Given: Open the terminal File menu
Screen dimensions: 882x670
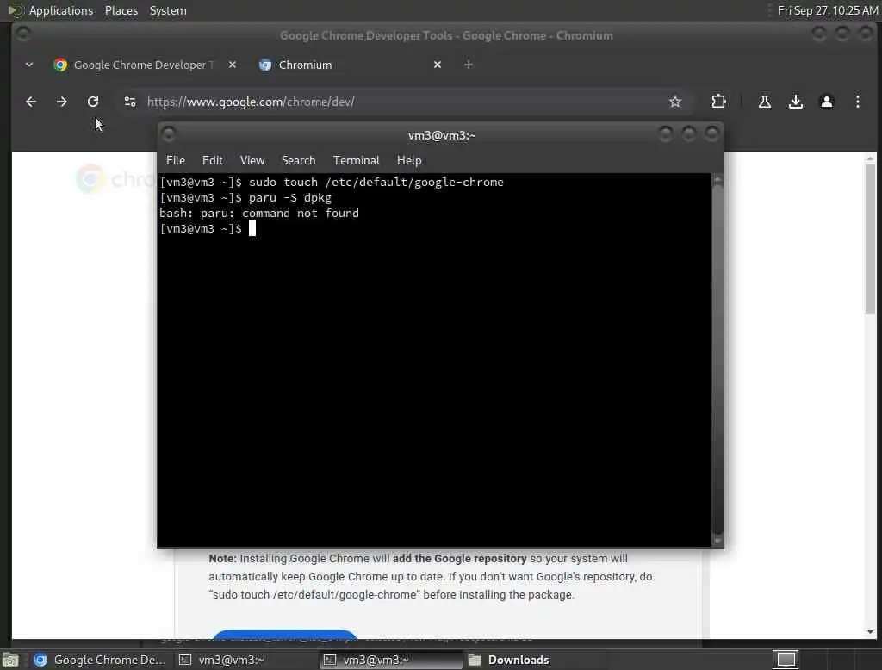Looking at the screenshot, I should click(176, 160).
